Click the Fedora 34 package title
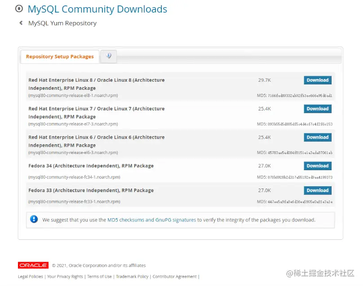 [x=91, y=166]
